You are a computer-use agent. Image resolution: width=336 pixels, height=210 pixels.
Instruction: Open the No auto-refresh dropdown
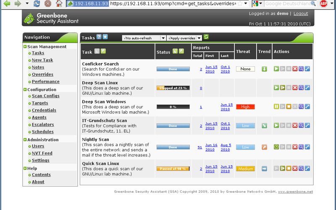pyautogui.click(x=144, y=38)
